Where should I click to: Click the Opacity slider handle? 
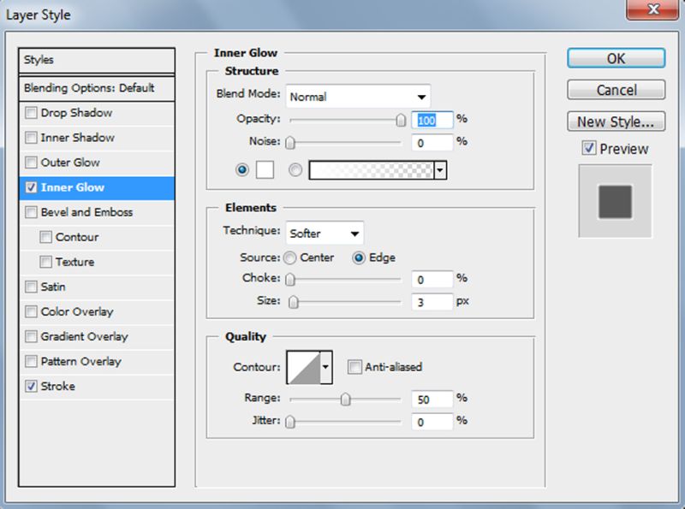click(401, 120)
